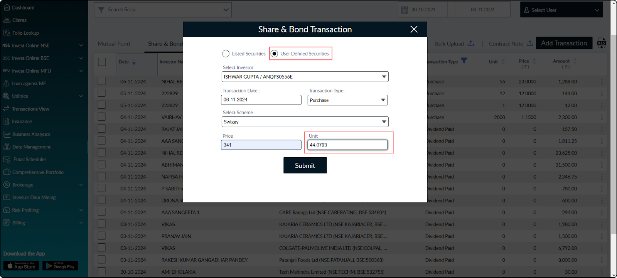Open Dashboard from sidebar menu
Screen dimensions: 617x278
pos(23,7)
